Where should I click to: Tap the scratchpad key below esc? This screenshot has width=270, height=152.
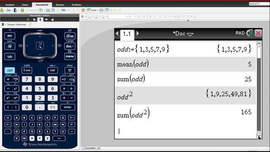pyautogui.click(x=10, y=46)
